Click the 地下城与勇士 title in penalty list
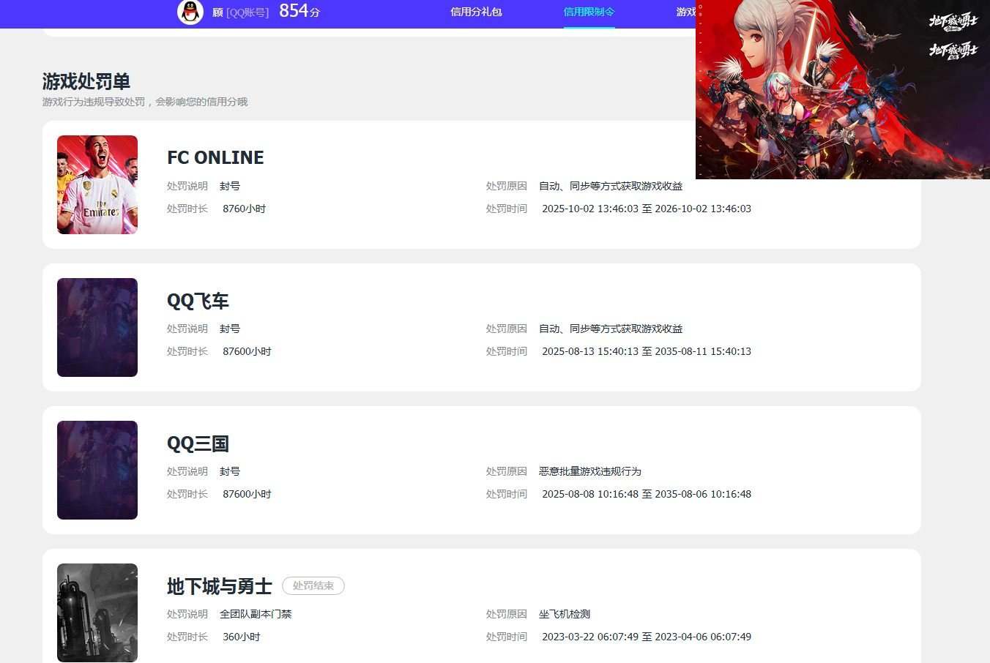990x663 pixels. point(219,586)
